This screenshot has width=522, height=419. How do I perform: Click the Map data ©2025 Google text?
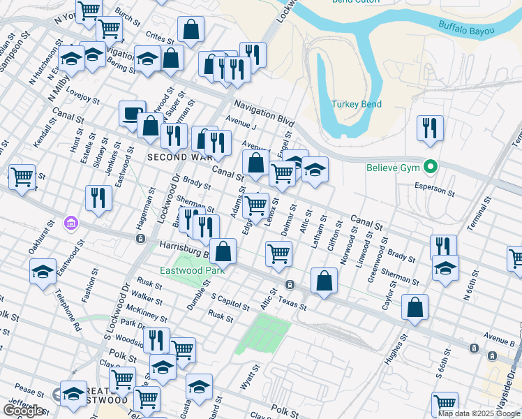tap(479, 414)
